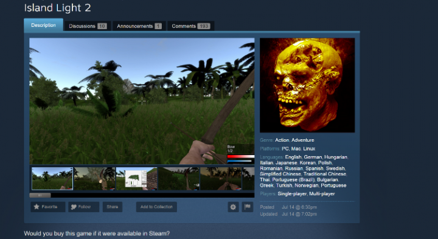Image resolution: width=438 pixels, height=239 pixels.
Task: Click the Korean language link
Action: pos(308,163)
